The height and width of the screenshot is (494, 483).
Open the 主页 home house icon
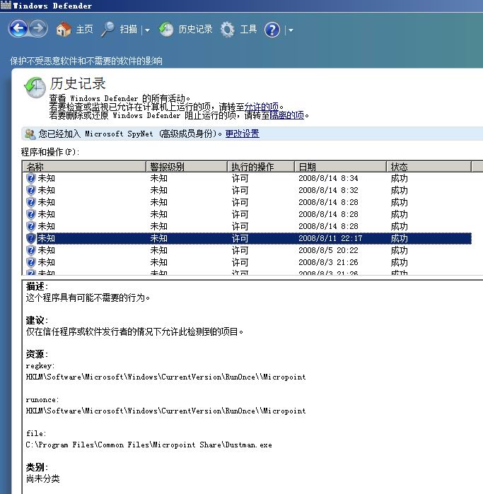coord(64,29)
